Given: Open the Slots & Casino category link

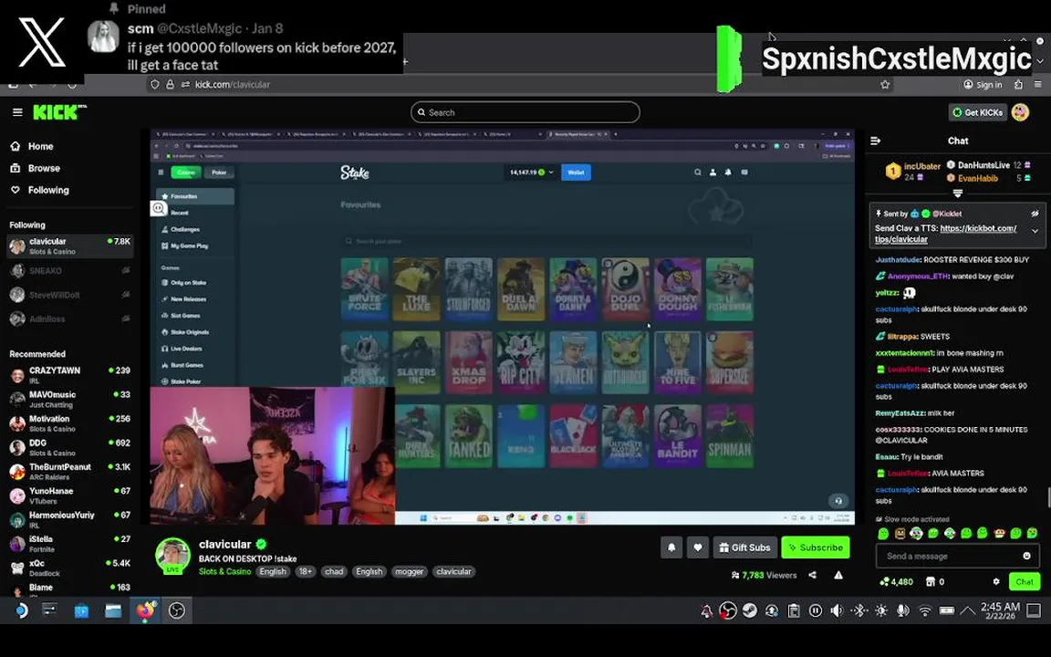Looking at the screenshot, I should click(x=224, y=572).
